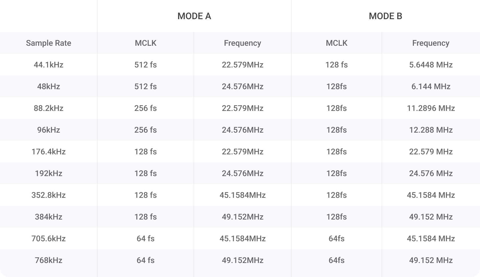This screenshot has height=277, width=480.
Task: Select the 176.4kHz sample rate cell
Action: click(x=49, y=152)
